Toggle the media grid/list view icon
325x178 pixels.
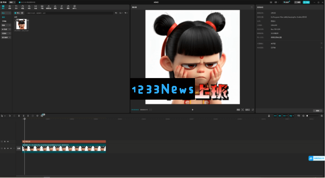point(116,13)
